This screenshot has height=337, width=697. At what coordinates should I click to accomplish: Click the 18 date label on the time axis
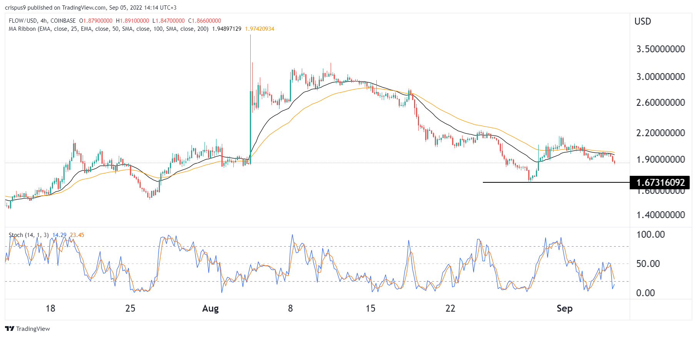coord(50,309)
